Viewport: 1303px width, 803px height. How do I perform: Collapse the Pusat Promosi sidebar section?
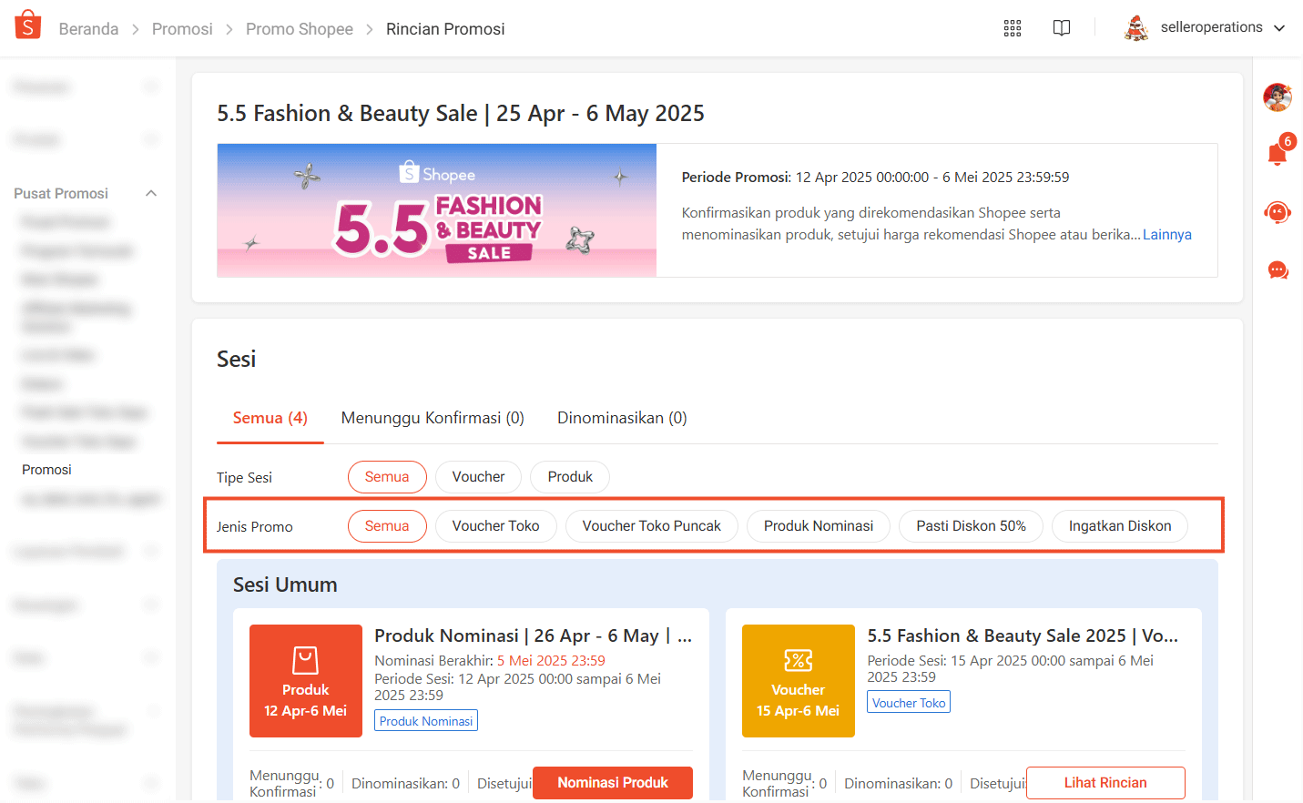tap(151, 193)
